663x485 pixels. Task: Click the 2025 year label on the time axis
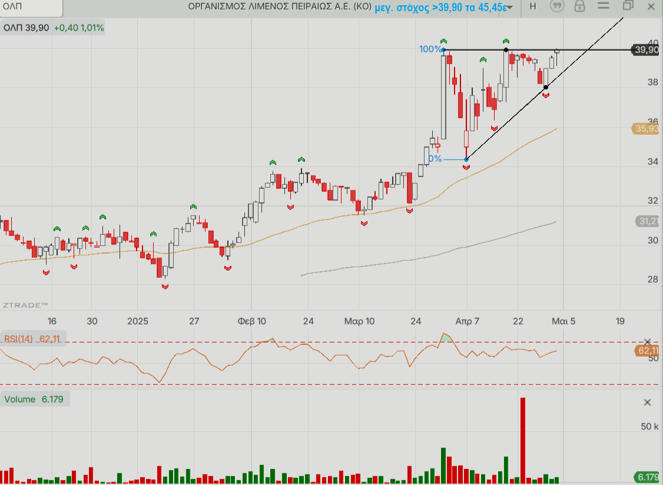(x=138, y=321)
